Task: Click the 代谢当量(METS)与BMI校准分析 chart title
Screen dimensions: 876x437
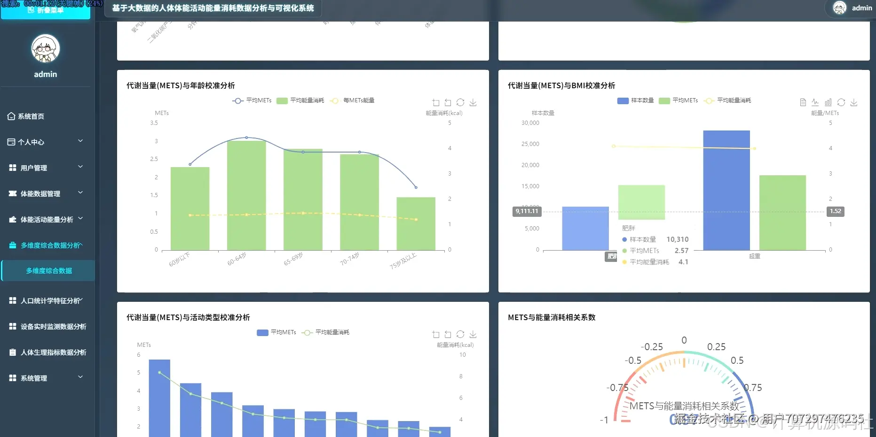Action: click(x=561, y=85)
